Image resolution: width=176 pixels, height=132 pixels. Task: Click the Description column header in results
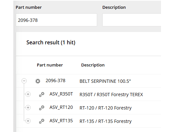(93, 65)
